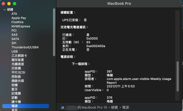Click the 時間 value 2021/7/11 上午5:53

(x=120, y=86)
